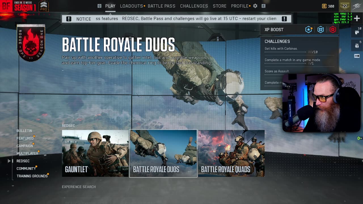Select TRAINING GROUNDS in the side menu
Image resolution: width=363 pixels, height=204 pixels.
[x=32, y=176]
